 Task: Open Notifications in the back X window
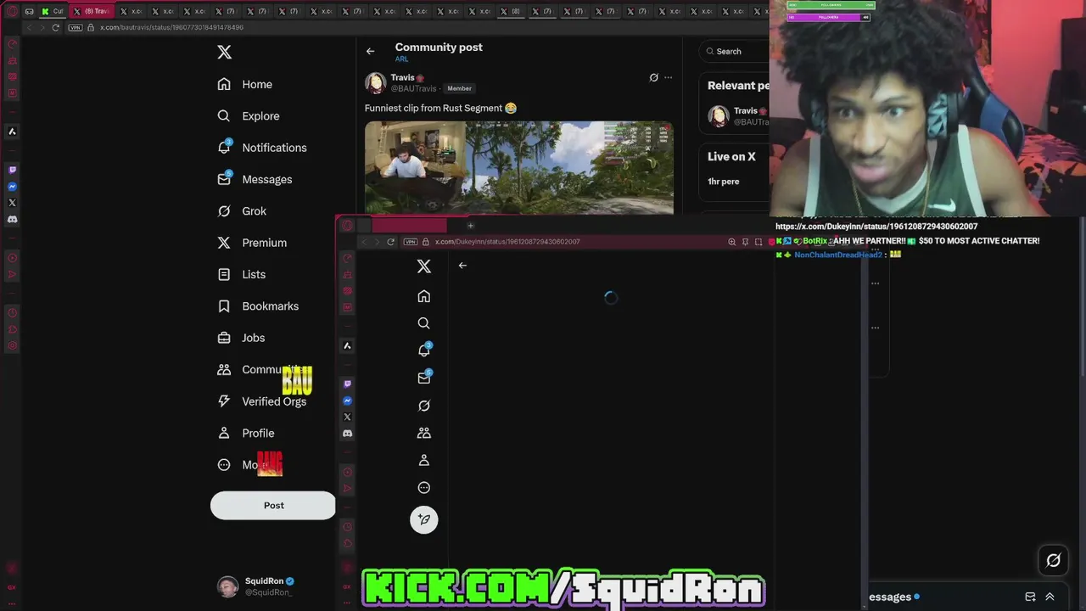[261, 148]
